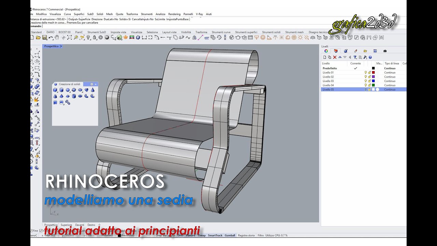This screenshot has width=437, height=246.
Task: Click the Undo arrow icon
Action: [x=51, y=38]
